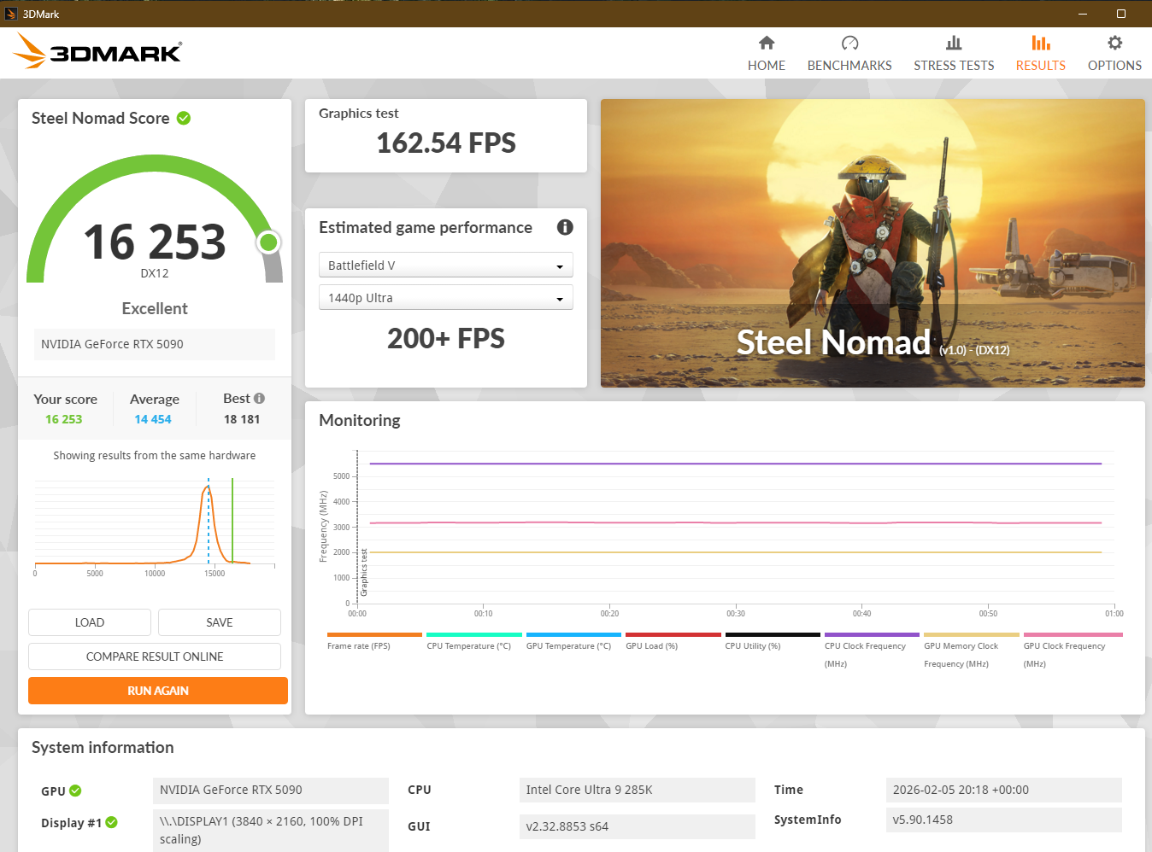Click the 3DMark logo

coord(97,52)
